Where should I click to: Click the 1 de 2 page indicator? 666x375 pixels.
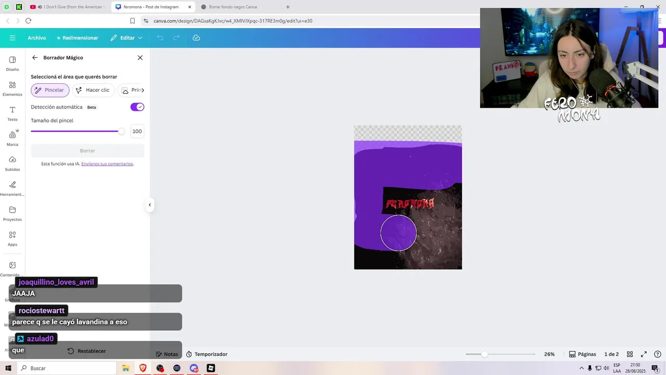click(x=611, y=354)
